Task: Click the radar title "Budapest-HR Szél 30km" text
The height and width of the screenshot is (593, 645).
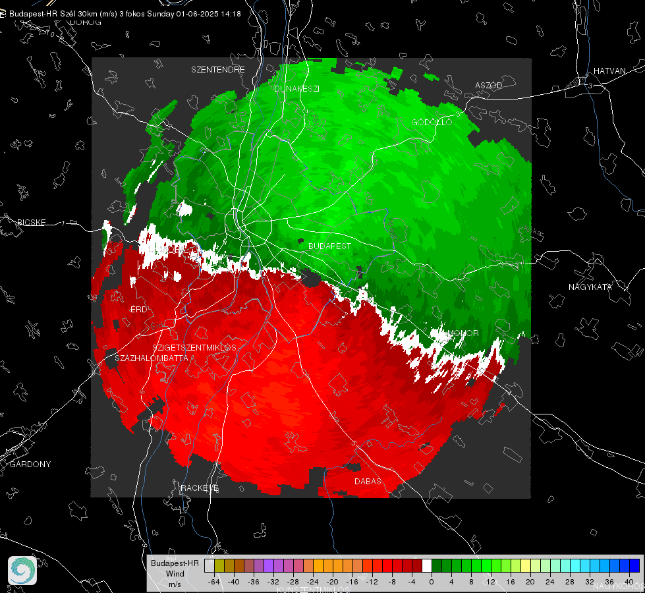Action: click(53, 14)
